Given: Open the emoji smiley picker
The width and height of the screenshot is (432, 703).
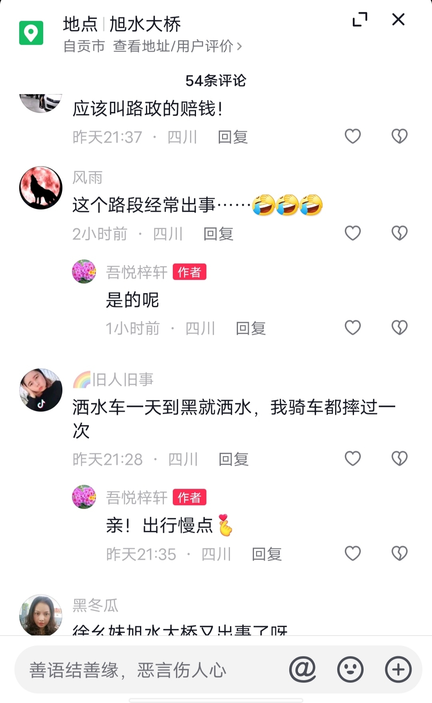Looking at the screenshot, I should click(350, 669).
